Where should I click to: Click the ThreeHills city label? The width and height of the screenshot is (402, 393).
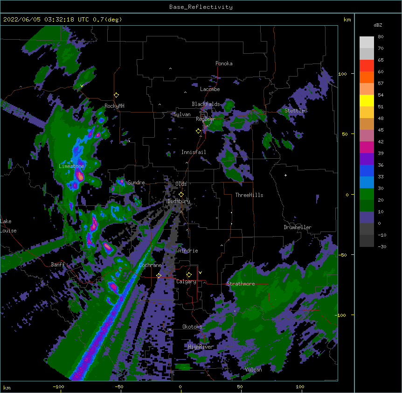click(x=249, y=195)
